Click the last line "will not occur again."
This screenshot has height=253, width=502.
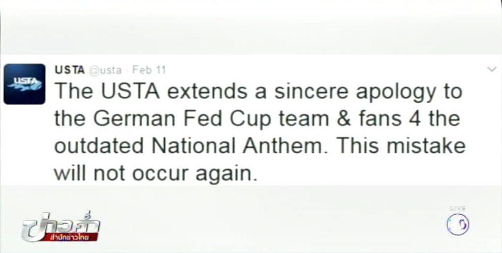tap(155, 173)
